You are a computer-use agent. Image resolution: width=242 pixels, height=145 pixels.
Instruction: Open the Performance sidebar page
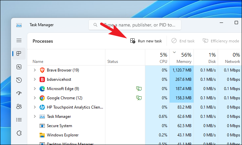[x=19, y=67]
